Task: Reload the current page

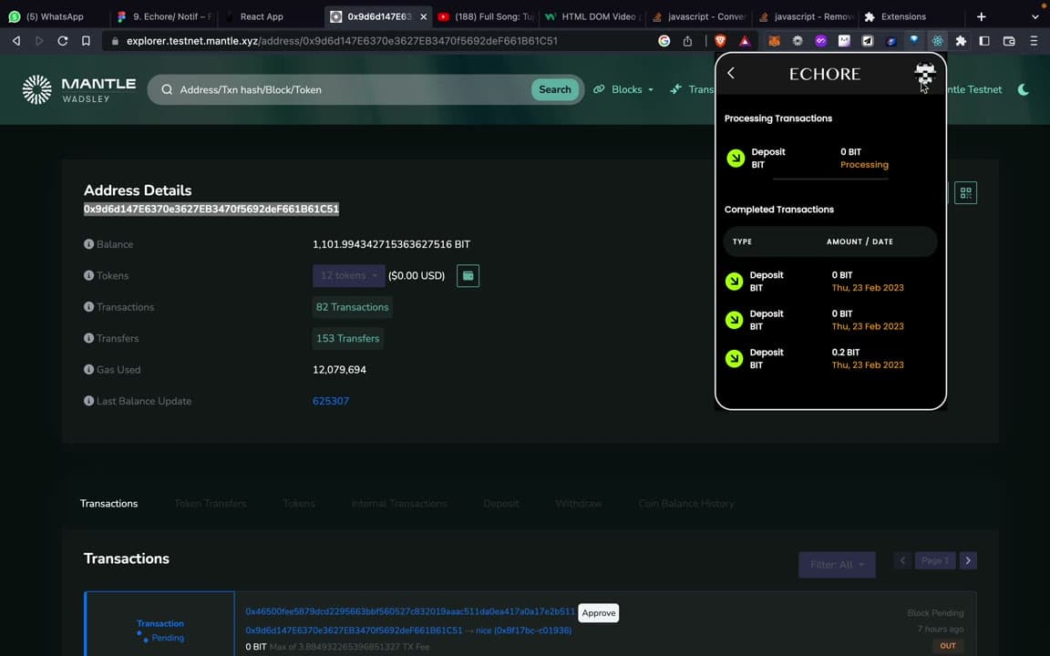Action: click(x=62, y=41)
